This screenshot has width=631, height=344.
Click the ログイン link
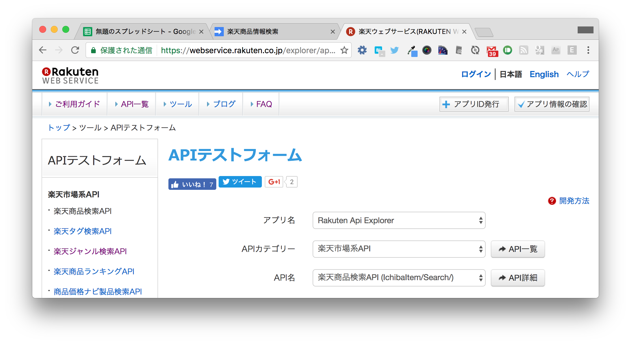pyautogui.click(x=476, y=74)
